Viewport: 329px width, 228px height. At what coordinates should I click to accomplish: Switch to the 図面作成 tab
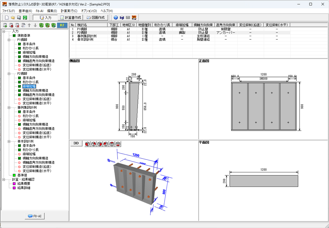click(96, 17)
